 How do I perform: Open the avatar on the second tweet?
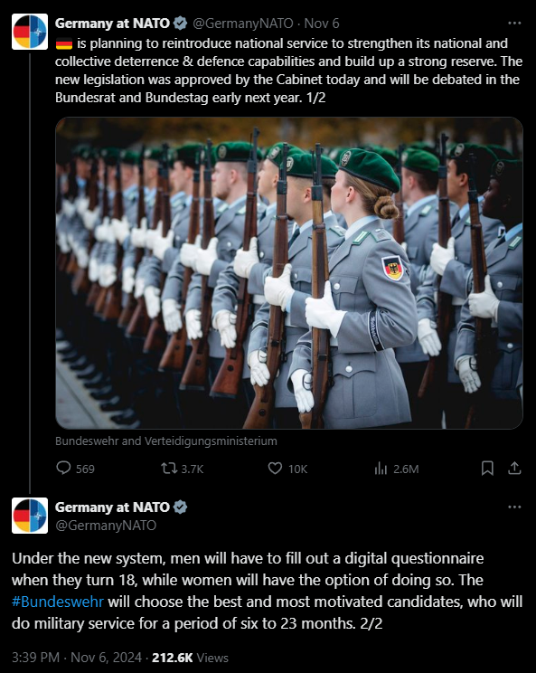(30, 516)
